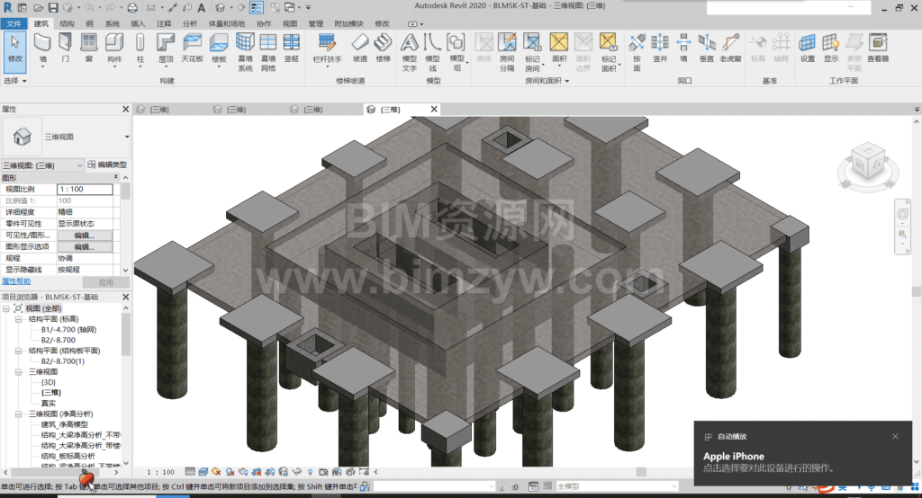Click the properties panel vertical scrollbar
Screen dimensions: 922x498
[125, 191]
